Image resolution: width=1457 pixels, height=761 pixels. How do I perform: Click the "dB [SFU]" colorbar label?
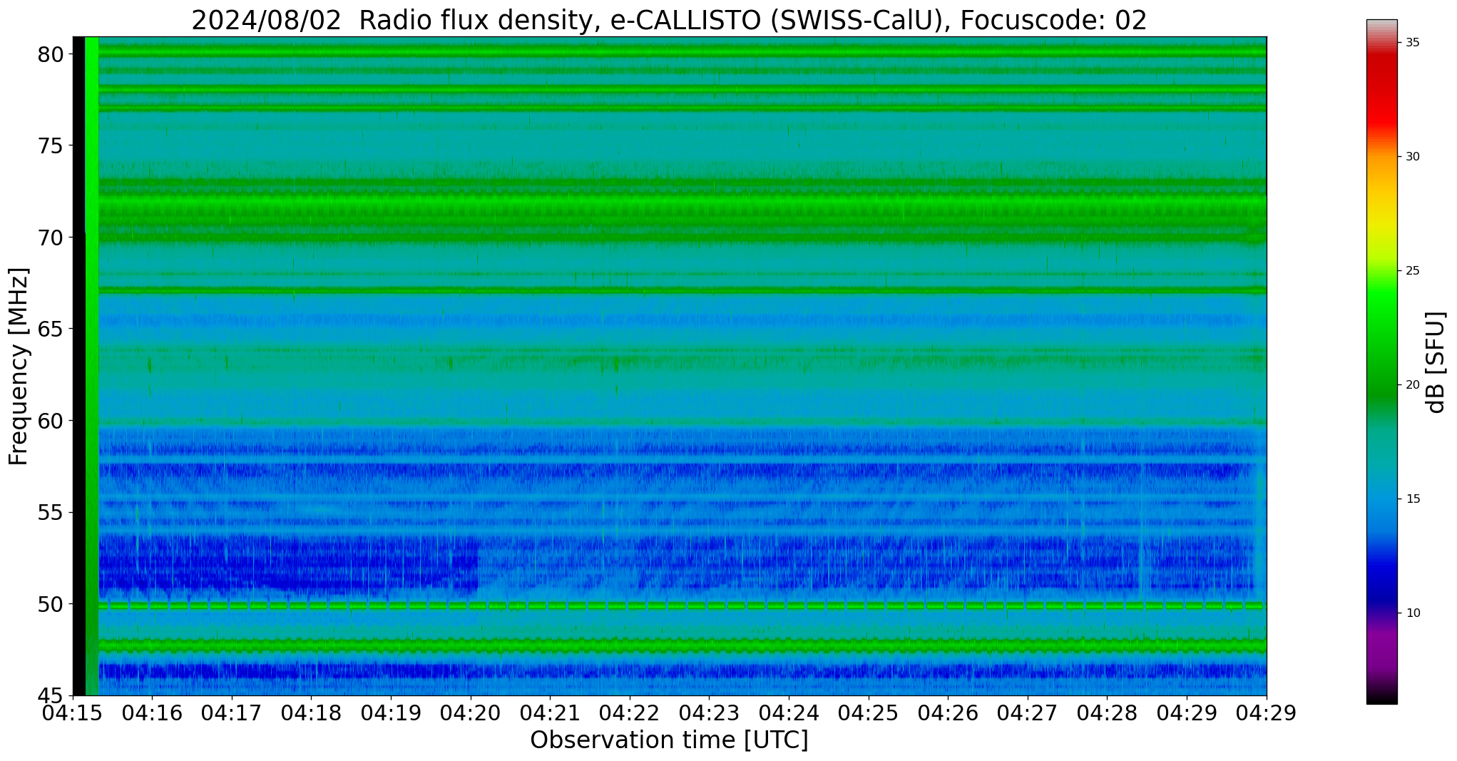pos(1436,362)
